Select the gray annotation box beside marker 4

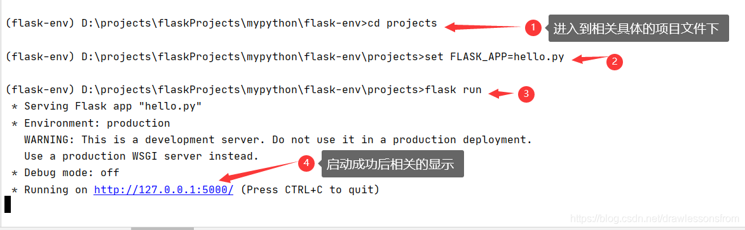392,164
